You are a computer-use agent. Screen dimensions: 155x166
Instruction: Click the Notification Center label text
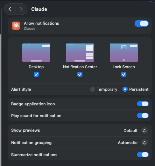pos(80,67)
